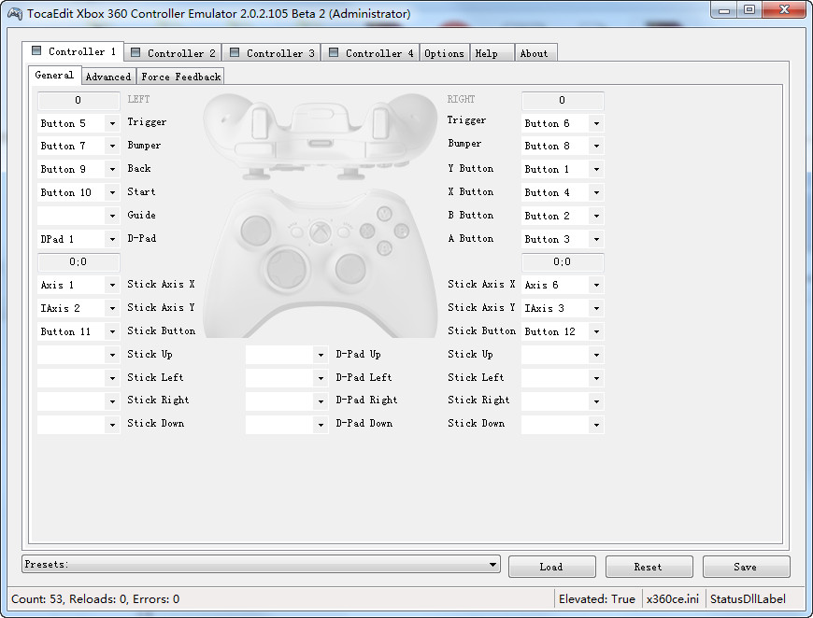
Task: Save the controller settings
Action: 746,567
